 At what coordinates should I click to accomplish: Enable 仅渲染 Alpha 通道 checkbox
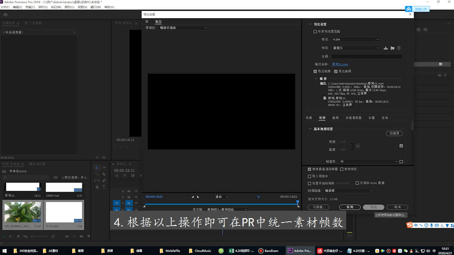tap(357, 183)
